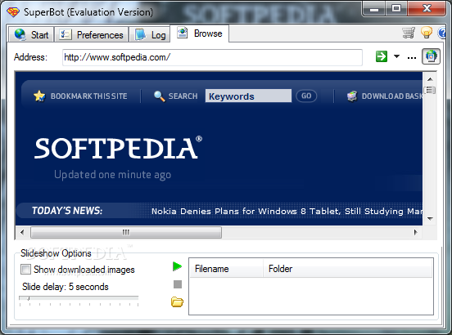Expand the dropdown arrow next to Go
The width and height of the screenshot is (452, 335).
[x=396, y=56]
